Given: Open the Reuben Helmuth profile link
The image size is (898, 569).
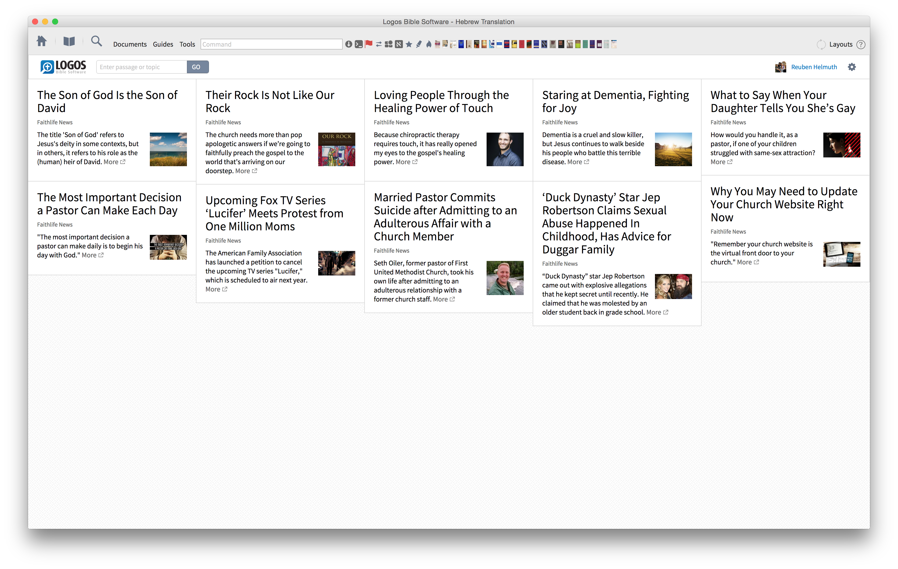Looking at the screenshot, I should click(x=814, y=67).
